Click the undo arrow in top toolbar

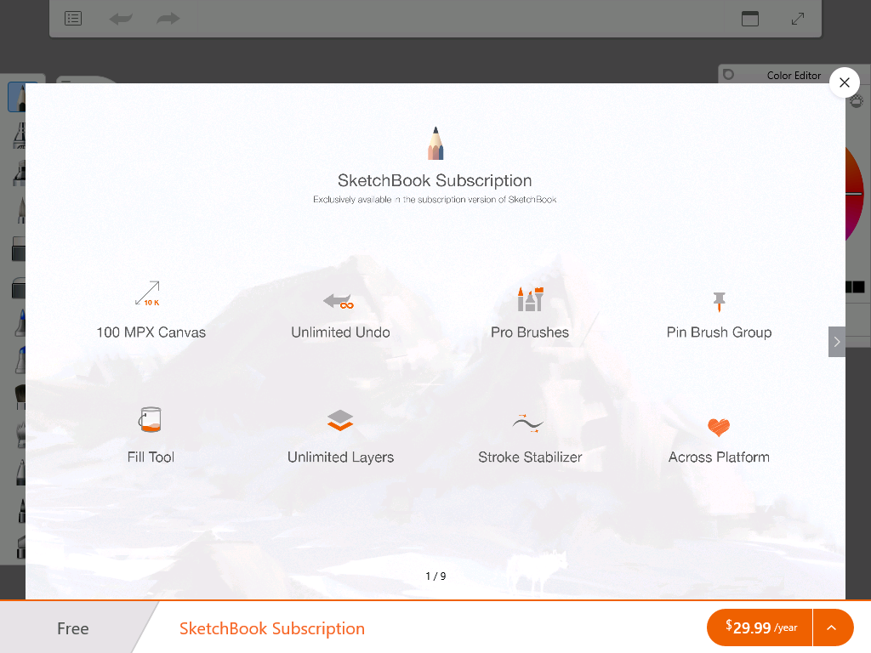121,19
